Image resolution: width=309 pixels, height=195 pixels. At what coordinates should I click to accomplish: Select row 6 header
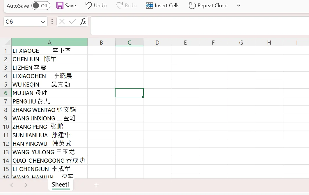(6, 93)
